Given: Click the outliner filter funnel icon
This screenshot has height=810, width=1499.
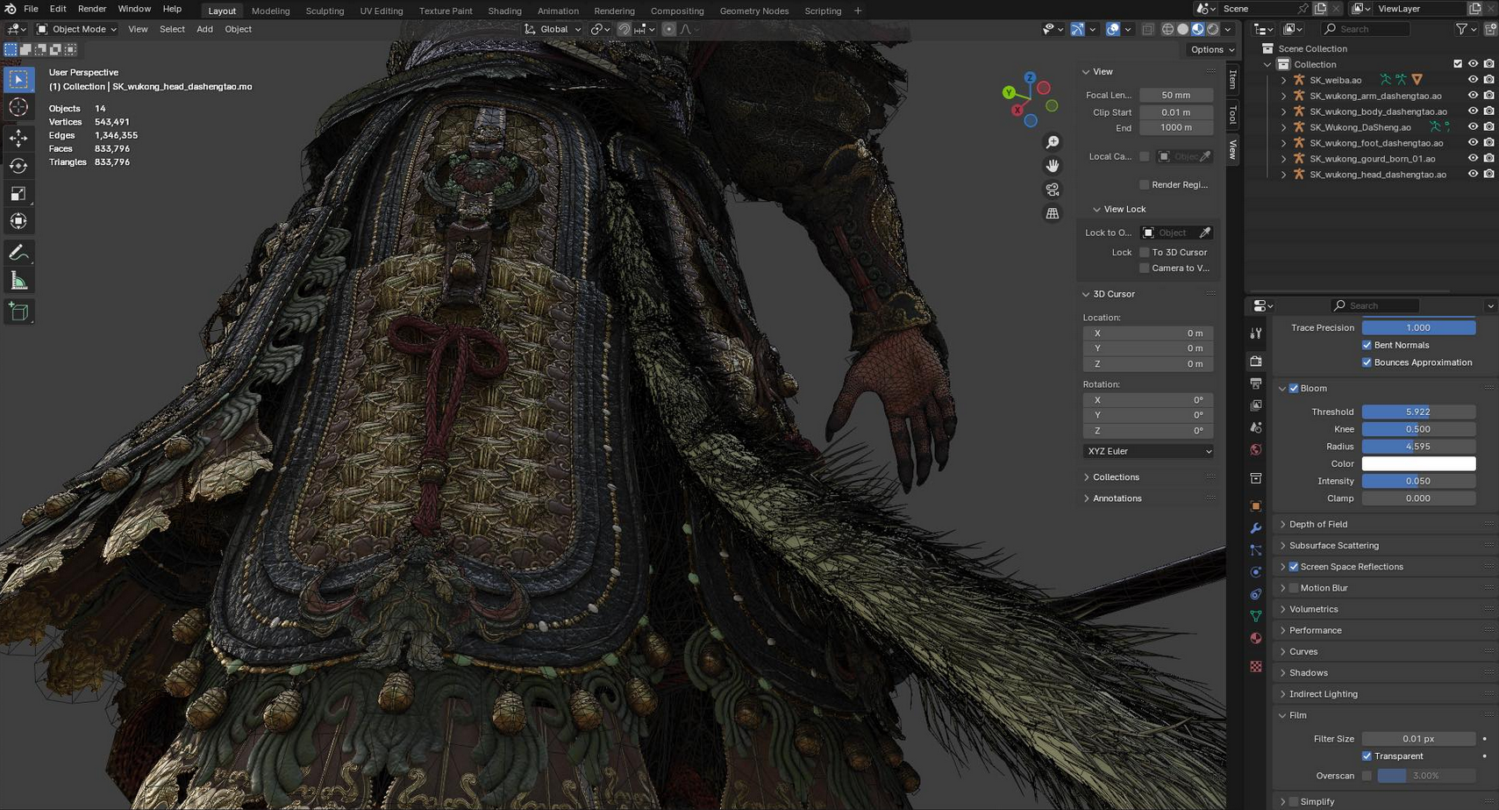Looking at the screenshot, I should tap(1461, 29).
